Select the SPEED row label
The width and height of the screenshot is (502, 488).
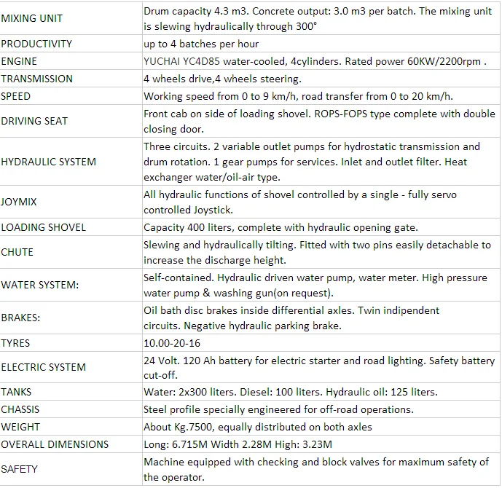click(x=16, y=96)
